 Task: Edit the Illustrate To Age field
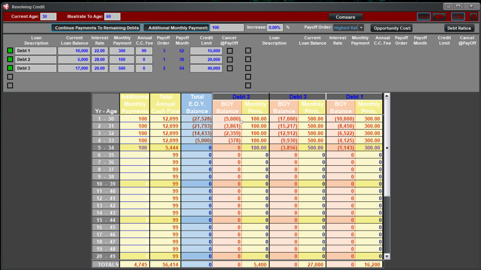click(112, 16)
